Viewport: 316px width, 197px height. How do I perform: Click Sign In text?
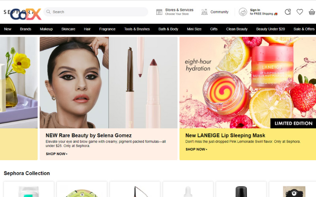tap(255, 10)
